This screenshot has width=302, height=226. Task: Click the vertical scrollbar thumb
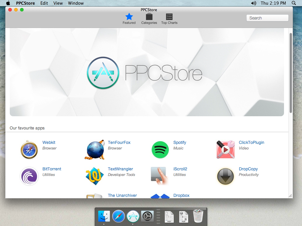tap(290, 73)
